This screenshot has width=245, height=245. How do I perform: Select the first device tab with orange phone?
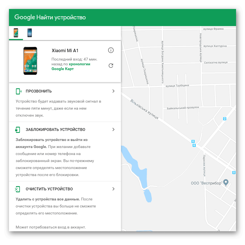point(16,33)
